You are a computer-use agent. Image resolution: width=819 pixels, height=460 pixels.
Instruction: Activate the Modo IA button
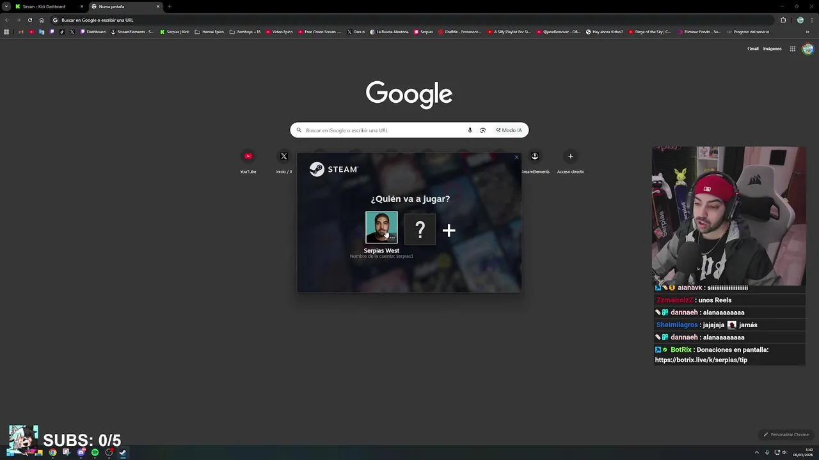pos(509,130)
